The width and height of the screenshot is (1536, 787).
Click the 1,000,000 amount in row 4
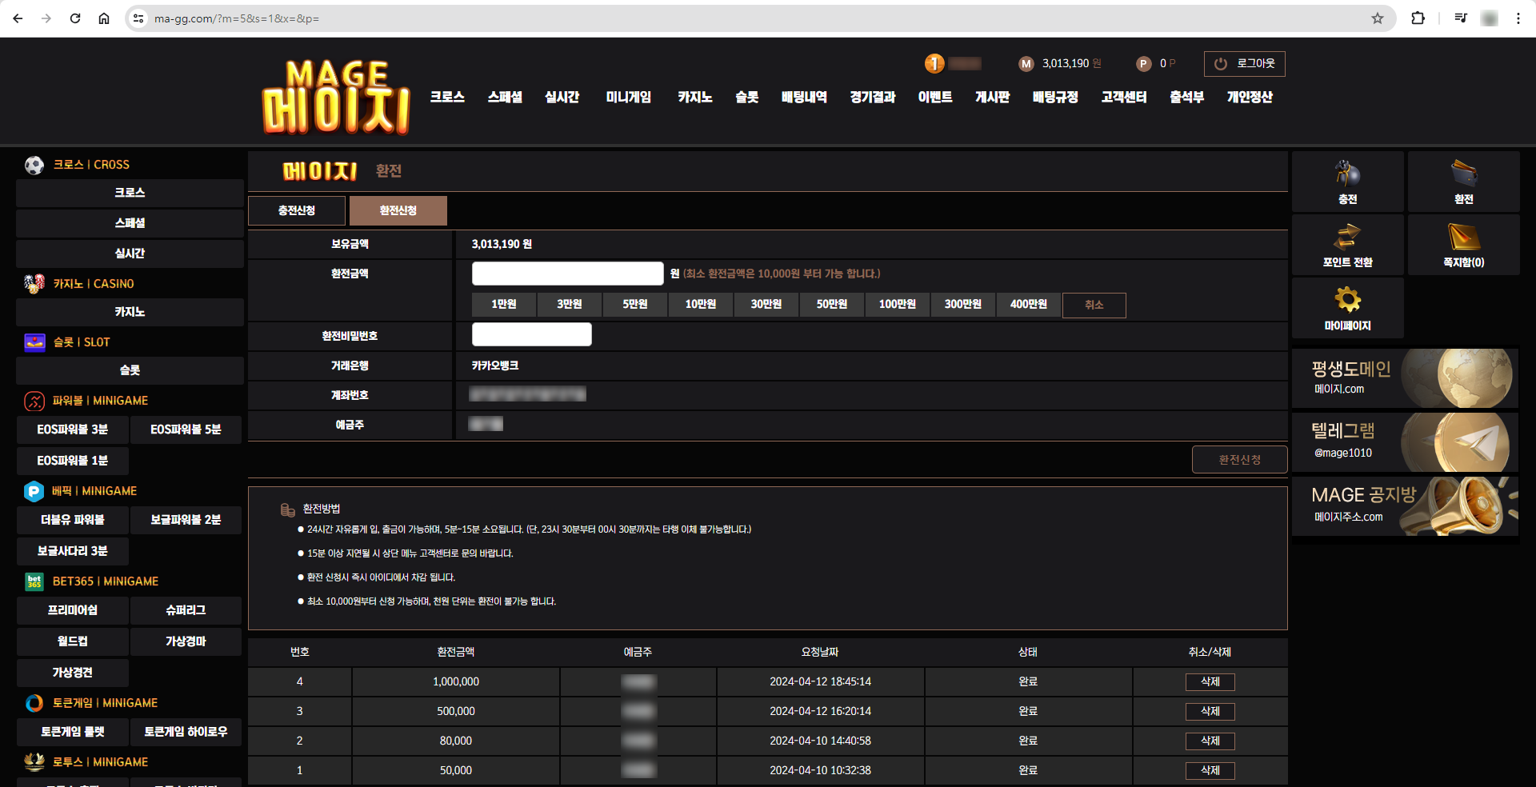click(456, 682)
